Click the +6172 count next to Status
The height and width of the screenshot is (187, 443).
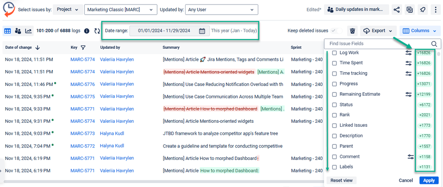[x=425, y=105]
